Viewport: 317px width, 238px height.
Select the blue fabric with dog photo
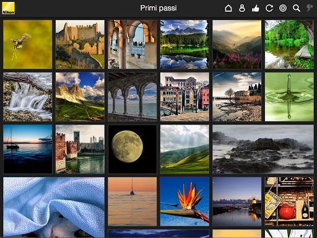pyautogui.click(x=54, y=207)
